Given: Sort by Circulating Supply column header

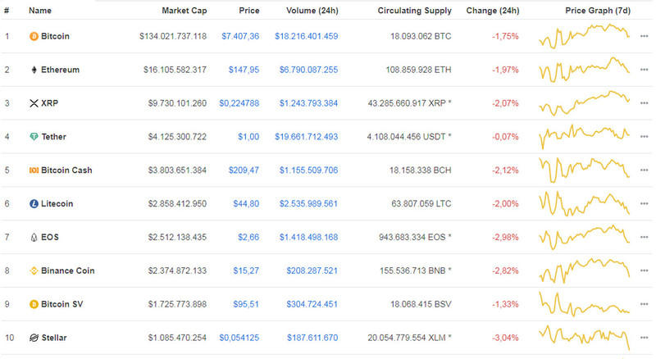Looking at the screenshot, I should [414, 11].
